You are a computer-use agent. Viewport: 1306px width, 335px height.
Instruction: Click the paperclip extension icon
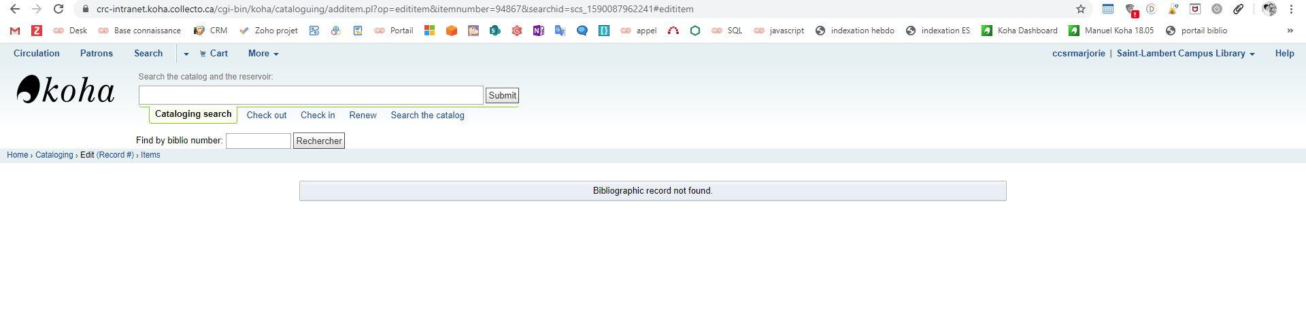[1239, 9]
